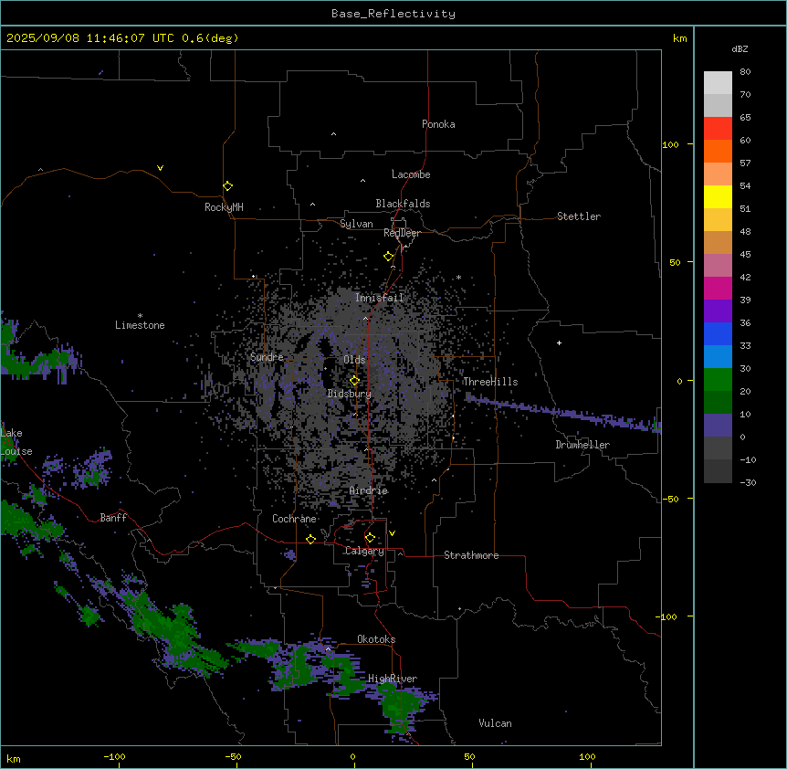Select the orange 57-60 dBZ legend swatch
The height and width of the screenshot is (769, 787).
point(718,151)
